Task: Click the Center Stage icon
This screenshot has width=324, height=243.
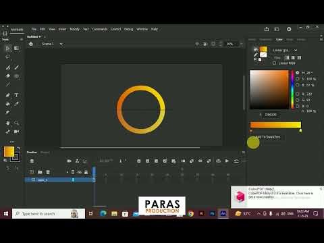Action: tap(197, 44)
